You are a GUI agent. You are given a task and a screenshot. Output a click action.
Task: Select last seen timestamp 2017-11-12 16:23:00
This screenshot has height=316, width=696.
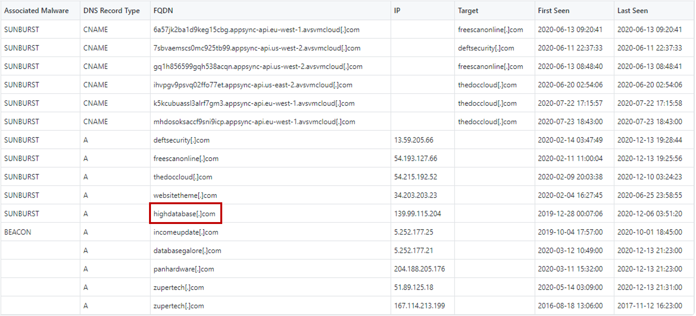click(x=649, y=306)
